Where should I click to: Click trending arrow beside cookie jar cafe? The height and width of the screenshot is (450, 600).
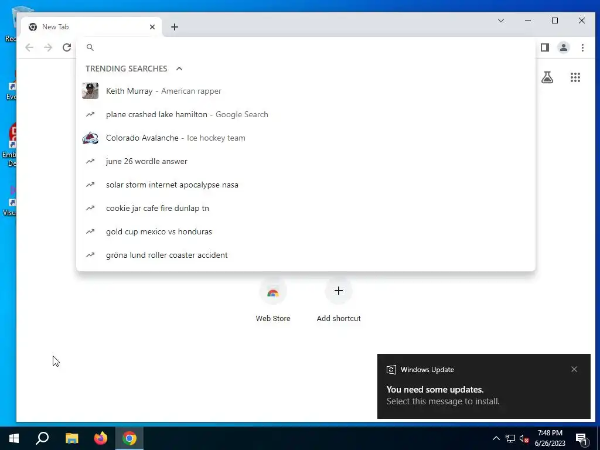[x=90, y=208]
